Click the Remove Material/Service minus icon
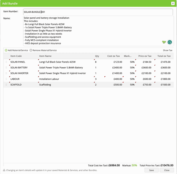 tap(31, 50)
